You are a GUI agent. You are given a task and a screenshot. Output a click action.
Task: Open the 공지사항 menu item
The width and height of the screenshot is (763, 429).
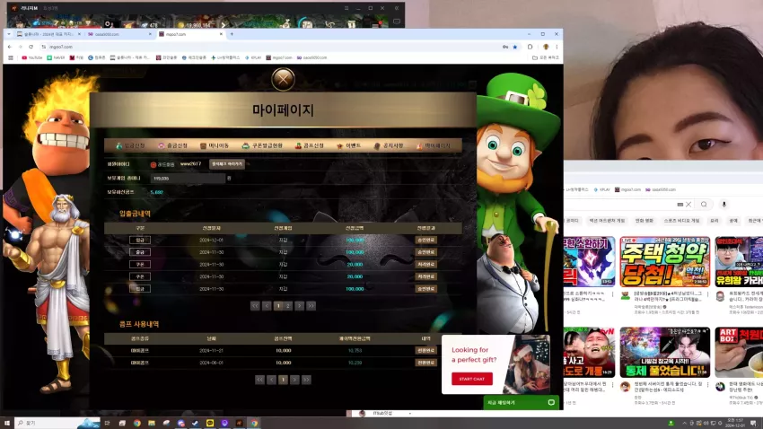click(389, 146)
